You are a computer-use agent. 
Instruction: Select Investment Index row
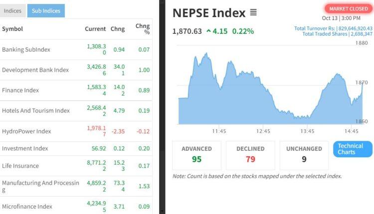coord(25,148)
